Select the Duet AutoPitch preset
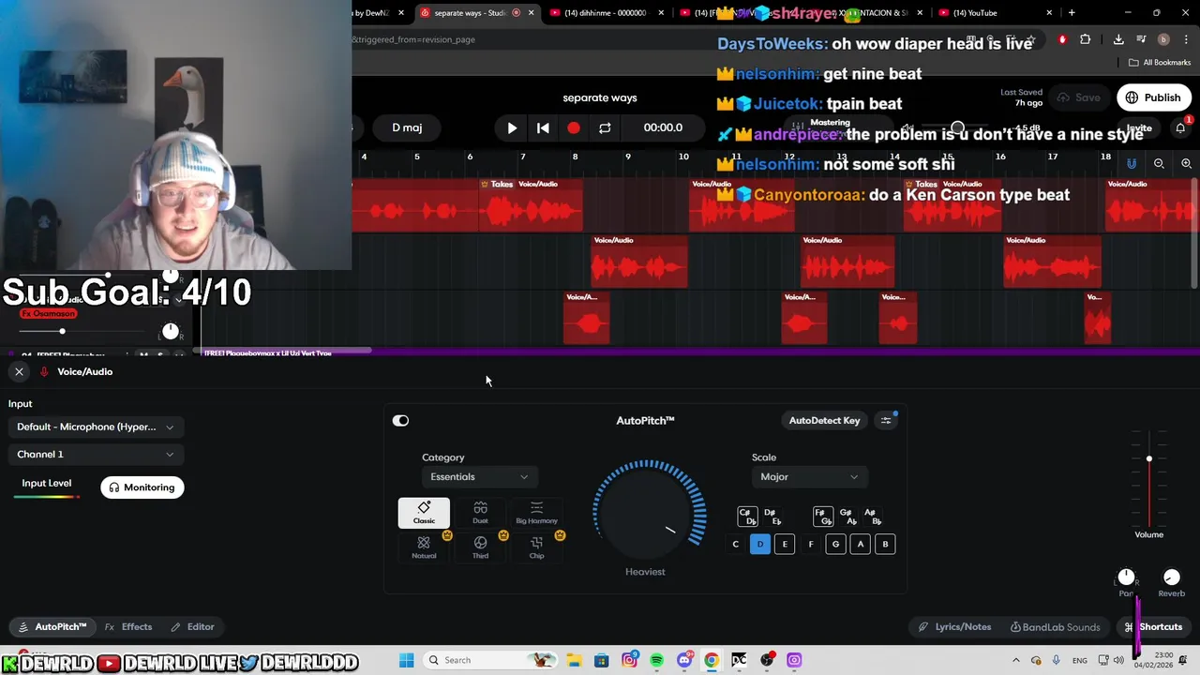Screen dimensions: 1200x675 click(x=480, y=513)
